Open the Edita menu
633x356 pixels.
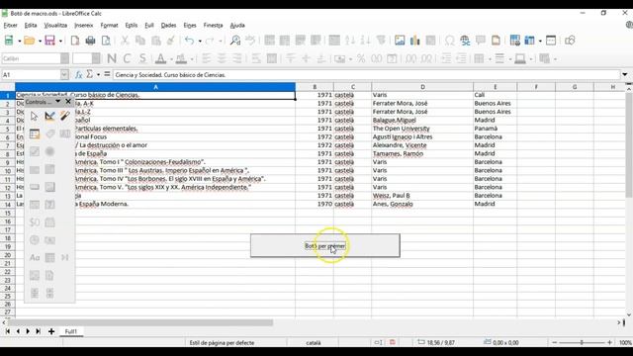tap(31, 25)
